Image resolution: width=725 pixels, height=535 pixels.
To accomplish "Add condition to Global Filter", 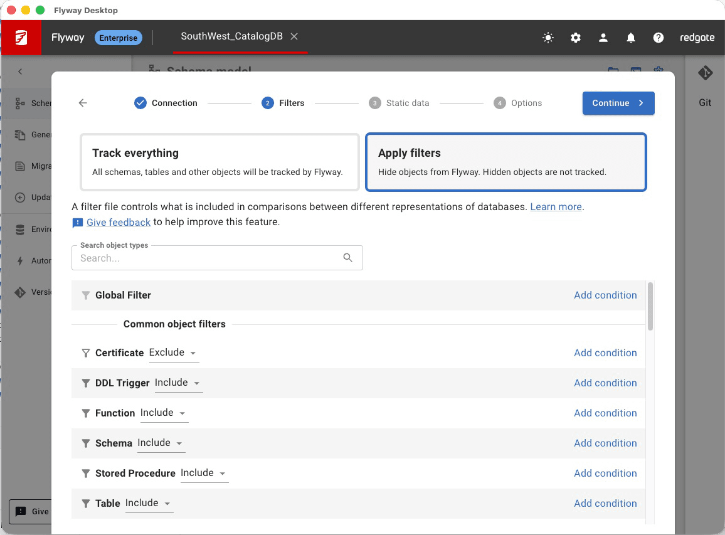I will point(605,295).
